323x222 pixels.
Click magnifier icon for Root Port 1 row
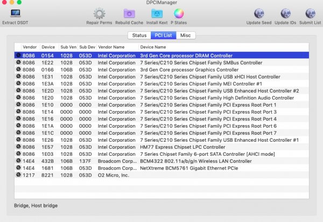[18, 105]
